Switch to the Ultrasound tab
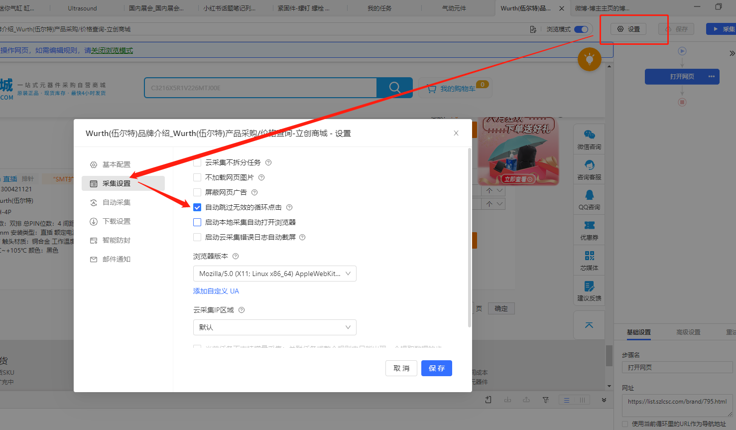Screen dimensions: 736x430 coord(83,8)
